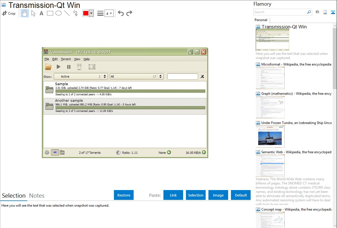Expand the line width dropdown showing 4
This screenshot has height=228, width=337.
109,13
